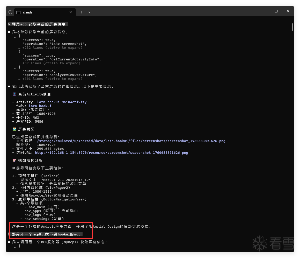Open the new tab profile dropdown
Viewport: 300px width, 258px height.
click(89, 12)
